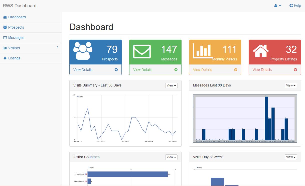Click the 79 Prospects count

[112, 49]
